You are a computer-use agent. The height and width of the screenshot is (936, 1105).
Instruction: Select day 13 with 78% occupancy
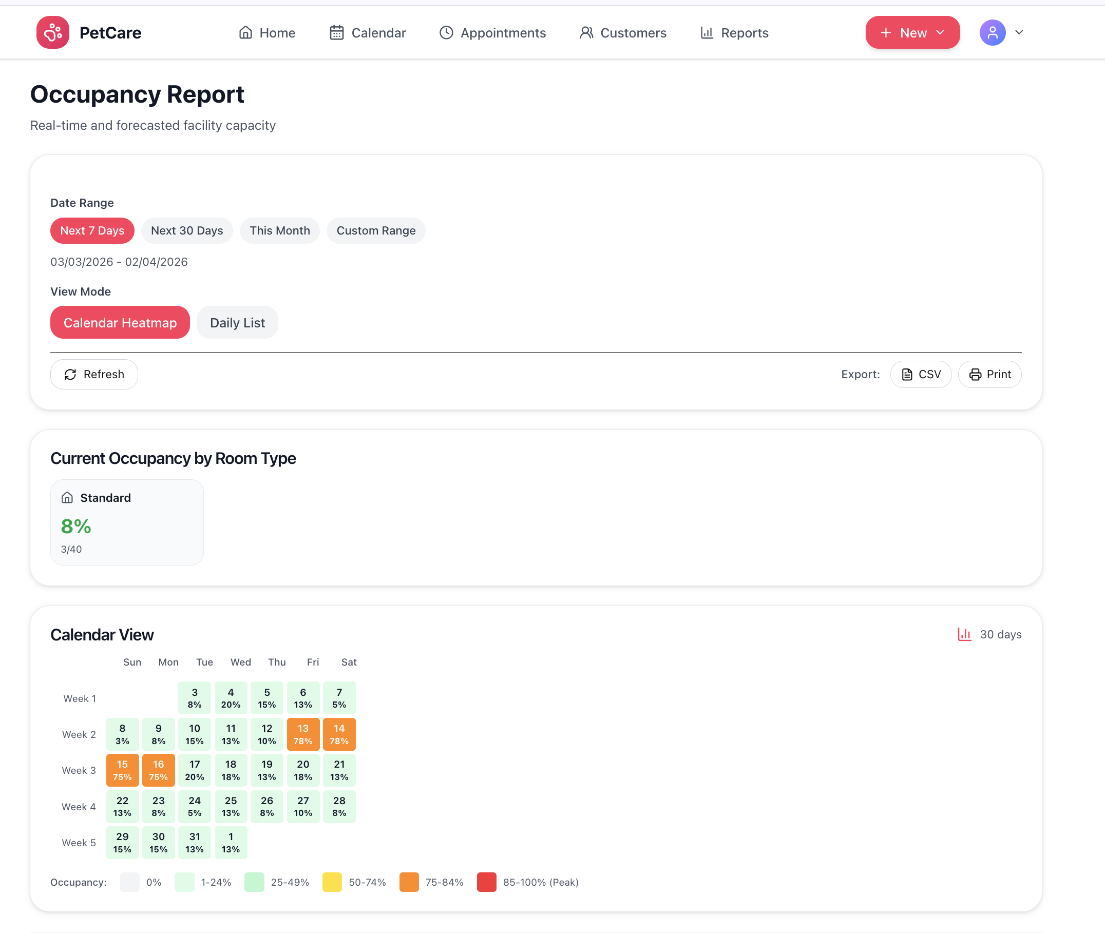tap(303, 734)
